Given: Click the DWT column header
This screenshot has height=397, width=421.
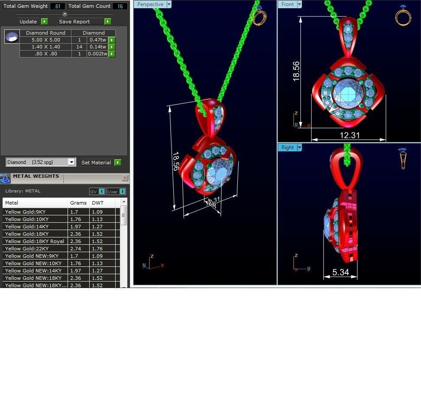Looking at the screenshot, I should click(102, 203).
